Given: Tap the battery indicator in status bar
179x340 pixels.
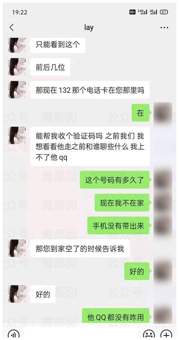Looking at the screenshot, I should tap(164, 12).
